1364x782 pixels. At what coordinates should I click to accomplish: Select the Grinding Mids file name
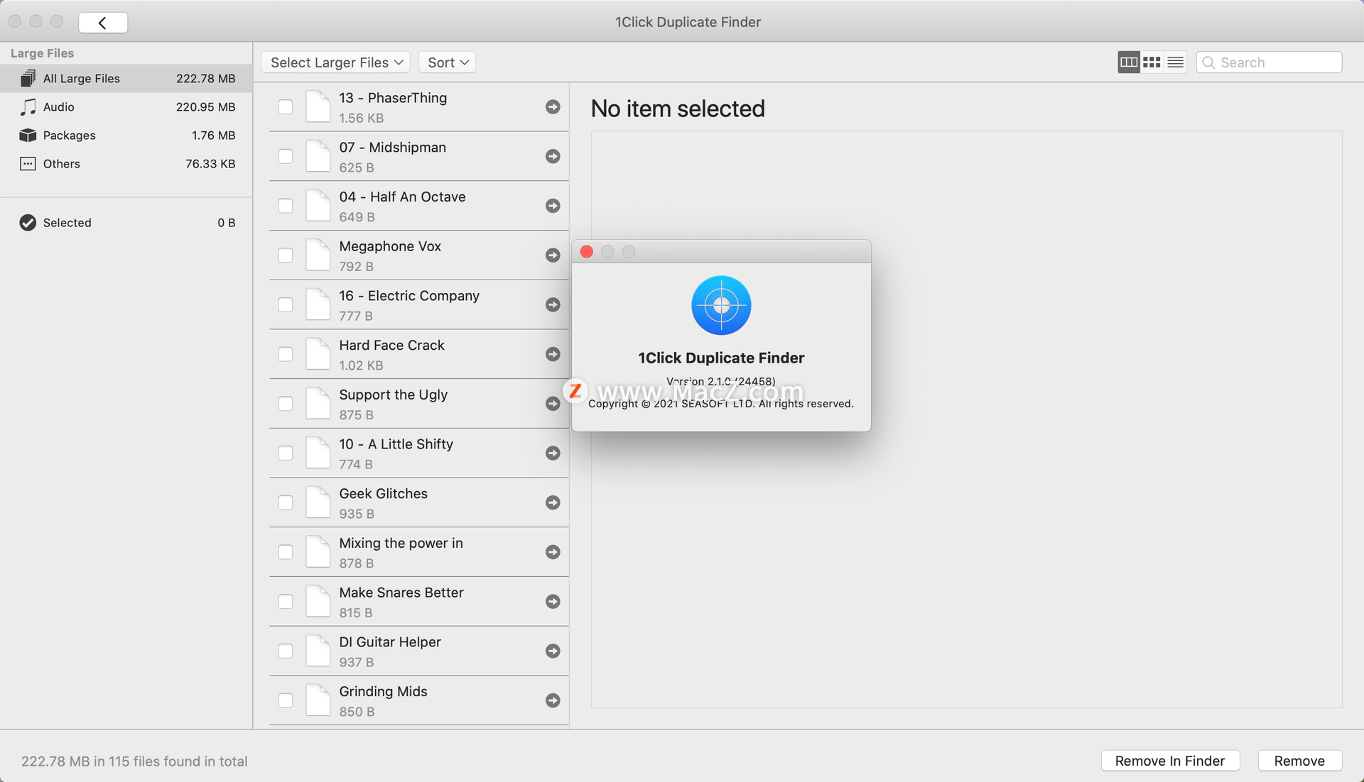(x=383, y=692)
